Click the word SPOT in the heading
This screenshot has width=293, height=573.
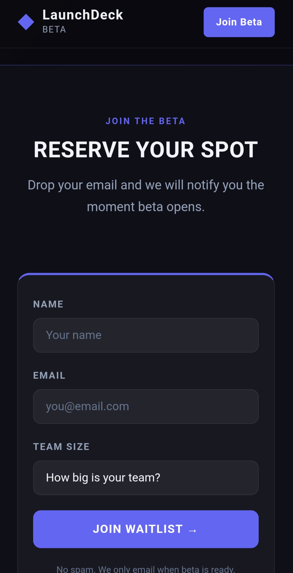229,150
